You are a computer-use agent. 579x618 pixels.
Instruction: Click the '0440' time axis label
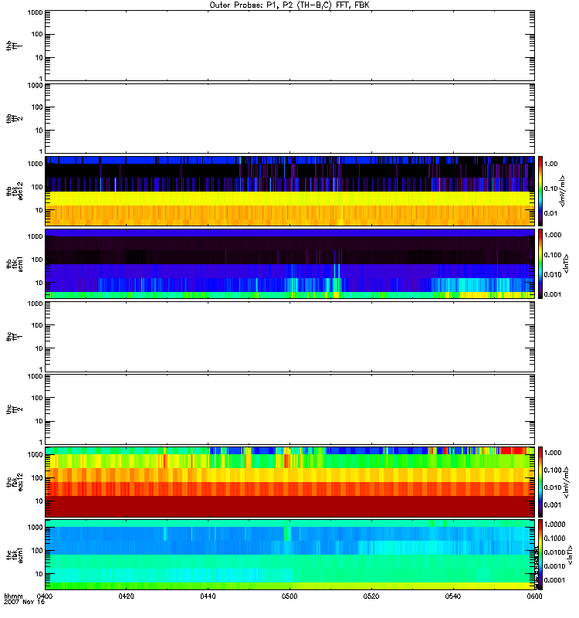(x=208, y=596)
